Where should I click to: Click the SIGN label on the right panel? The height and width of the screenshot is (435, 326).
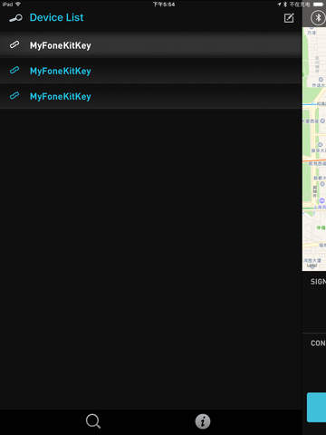[x=318, y=282]
